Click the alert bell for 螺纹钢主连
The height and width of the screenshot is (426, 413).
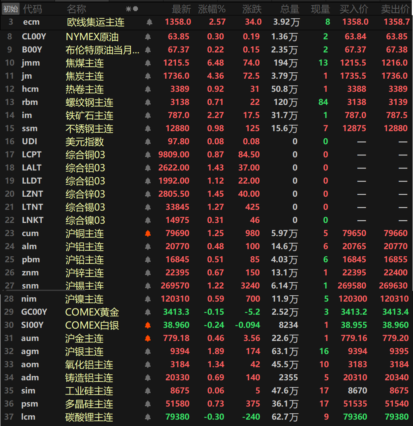pos(148,102)
